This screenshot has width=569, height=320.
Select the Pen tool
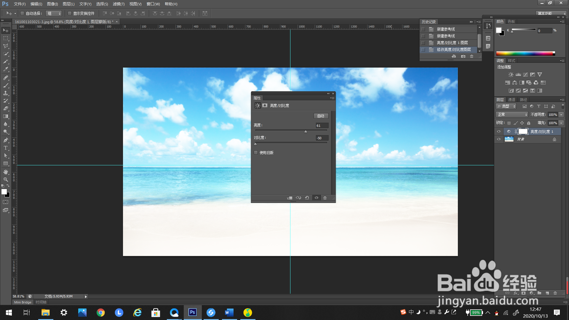pyautogui.click(x=5, y=140)
